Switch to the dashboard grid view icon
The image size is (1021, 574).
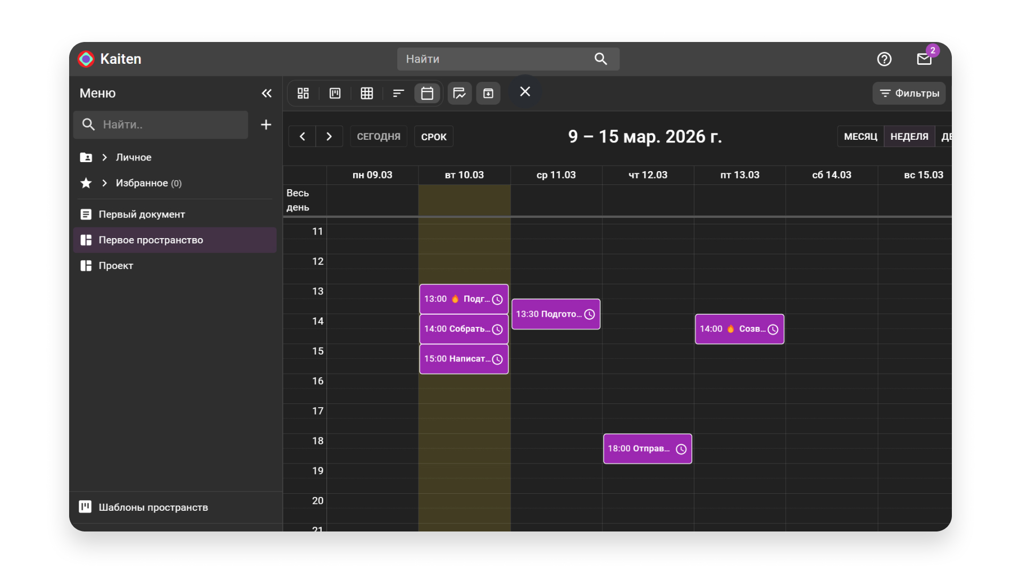point(303,94)
